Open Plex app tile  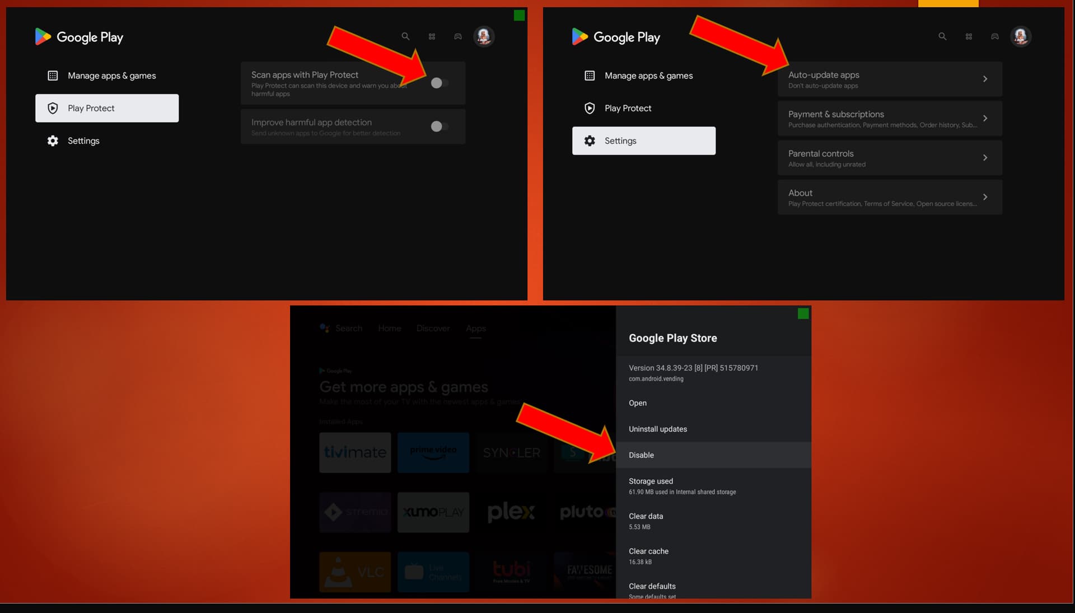511,512
